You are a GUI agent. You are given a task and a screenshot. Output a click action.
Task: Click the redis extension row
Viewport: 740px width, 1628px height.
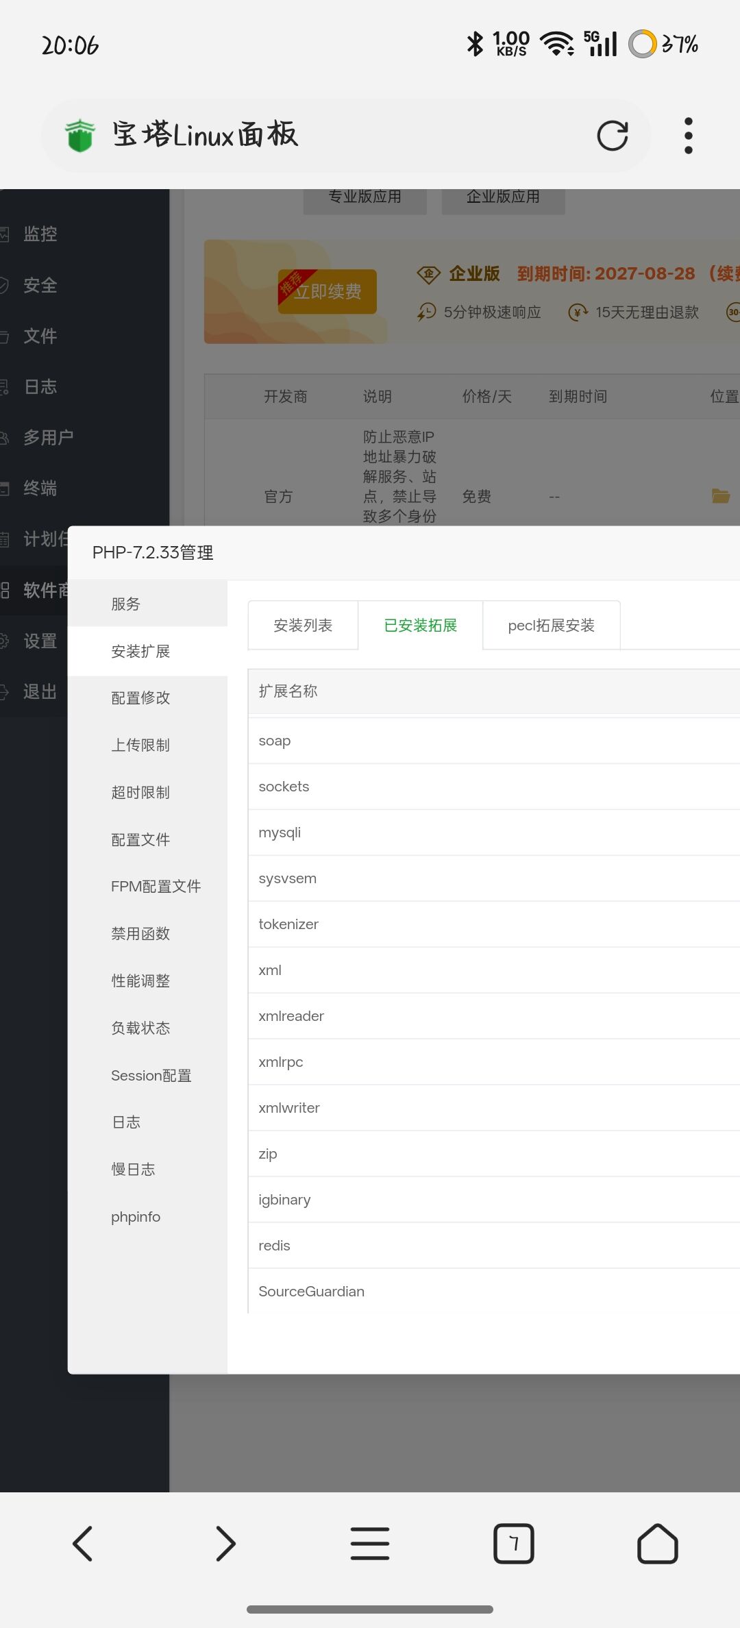pos(494,1246)
